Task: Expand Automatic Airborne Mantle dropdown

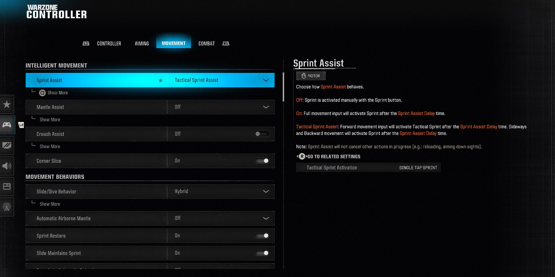Action: click(266, 218)
